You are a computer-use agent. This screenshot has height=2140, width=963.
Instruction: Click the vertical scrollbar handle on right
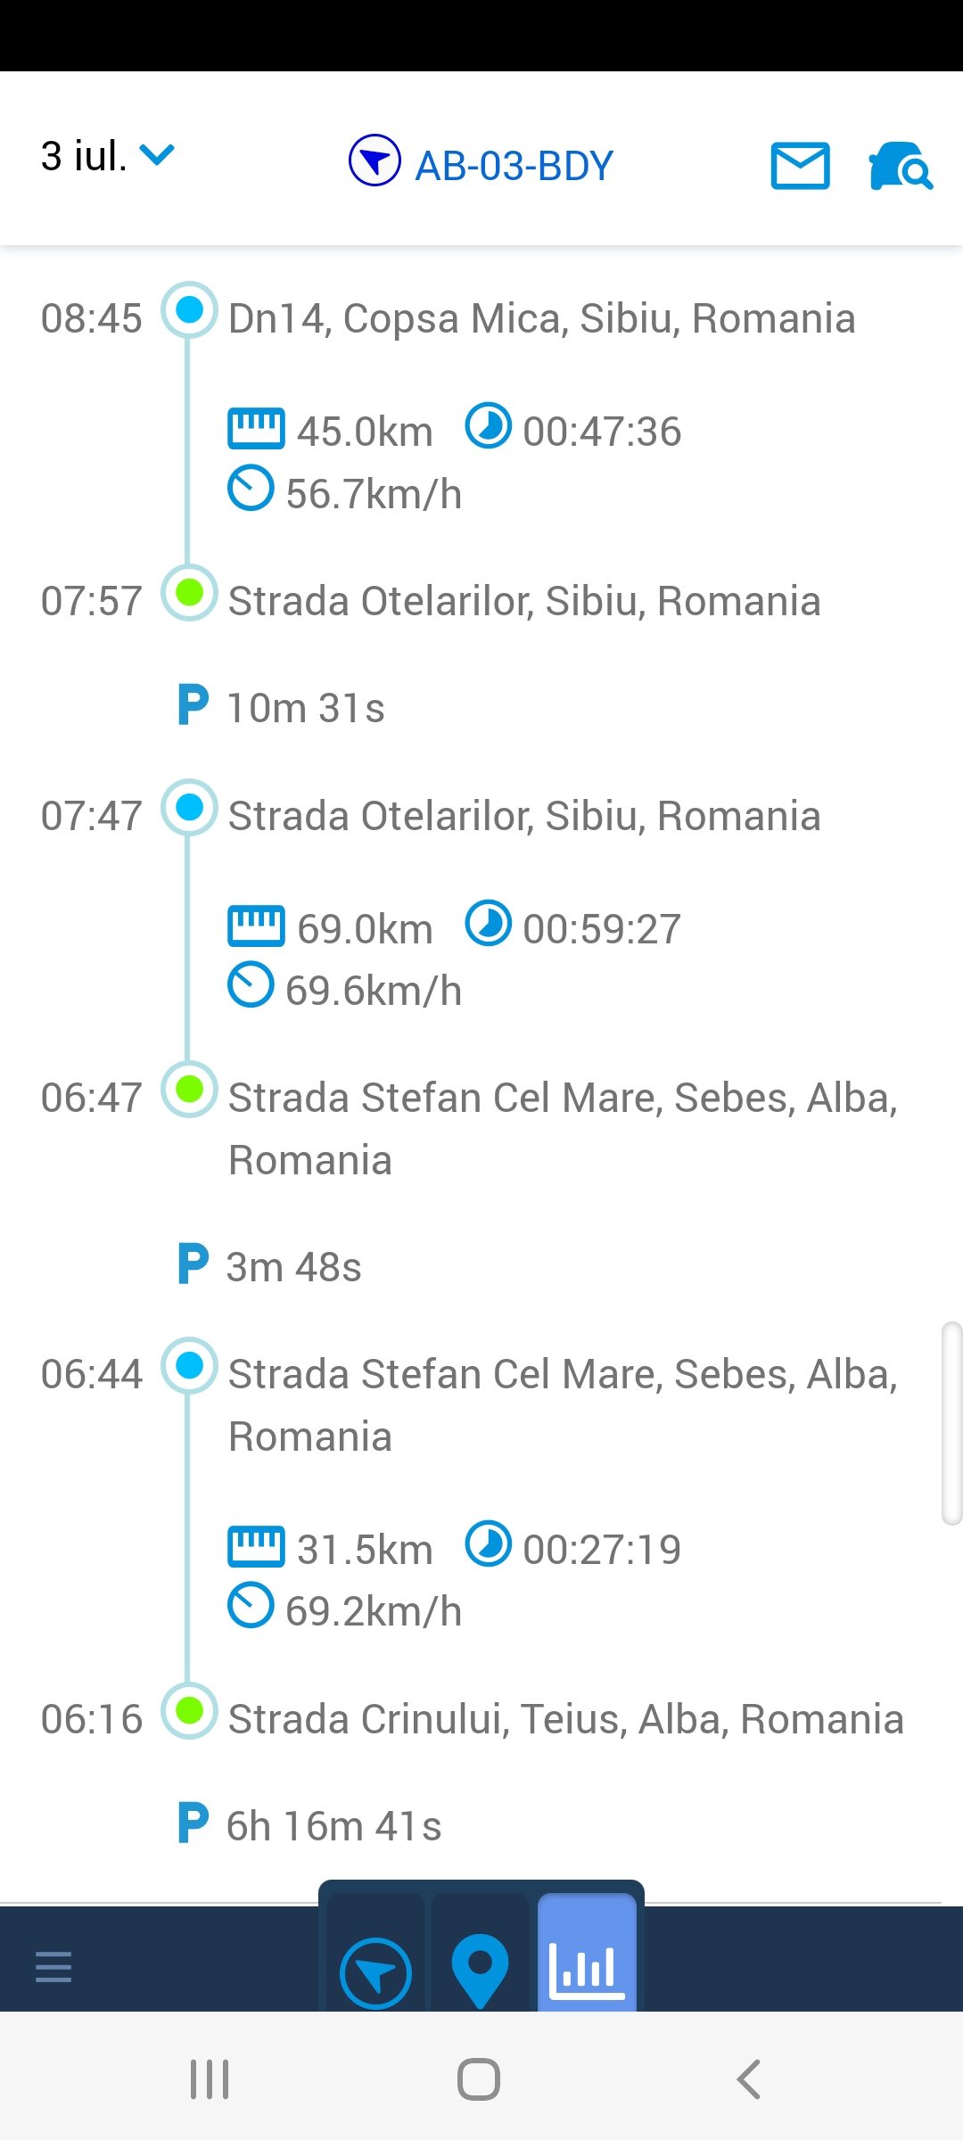click(951, 1424)
